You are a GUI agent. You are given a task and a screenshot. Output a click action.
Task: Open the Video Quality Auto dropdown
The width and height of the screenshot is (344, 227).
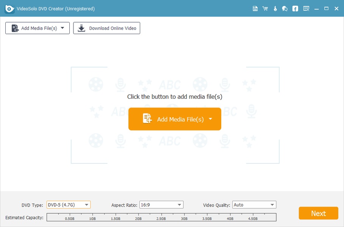click(254, 205)
